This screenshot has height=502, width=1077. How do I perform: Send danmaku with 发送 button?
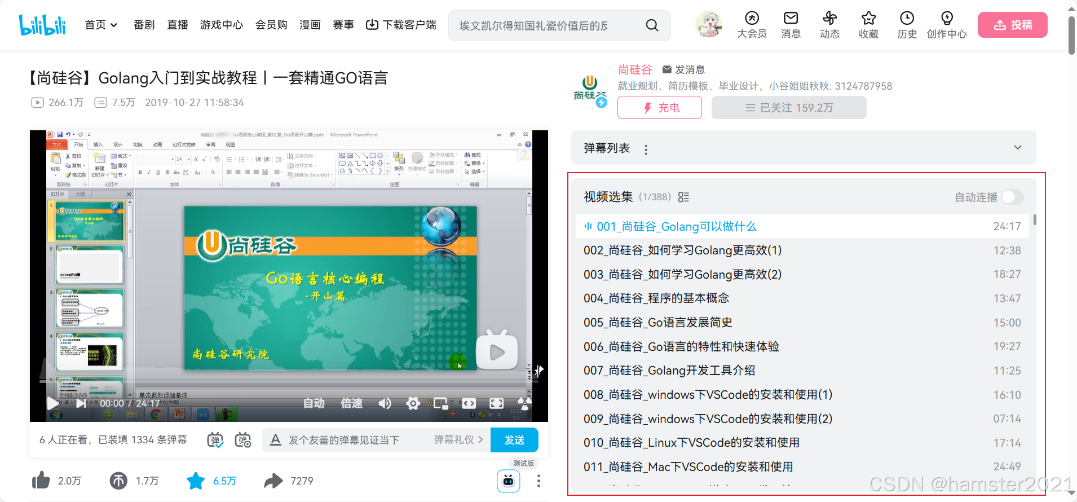pyautogui.click(x=514, y=440)
